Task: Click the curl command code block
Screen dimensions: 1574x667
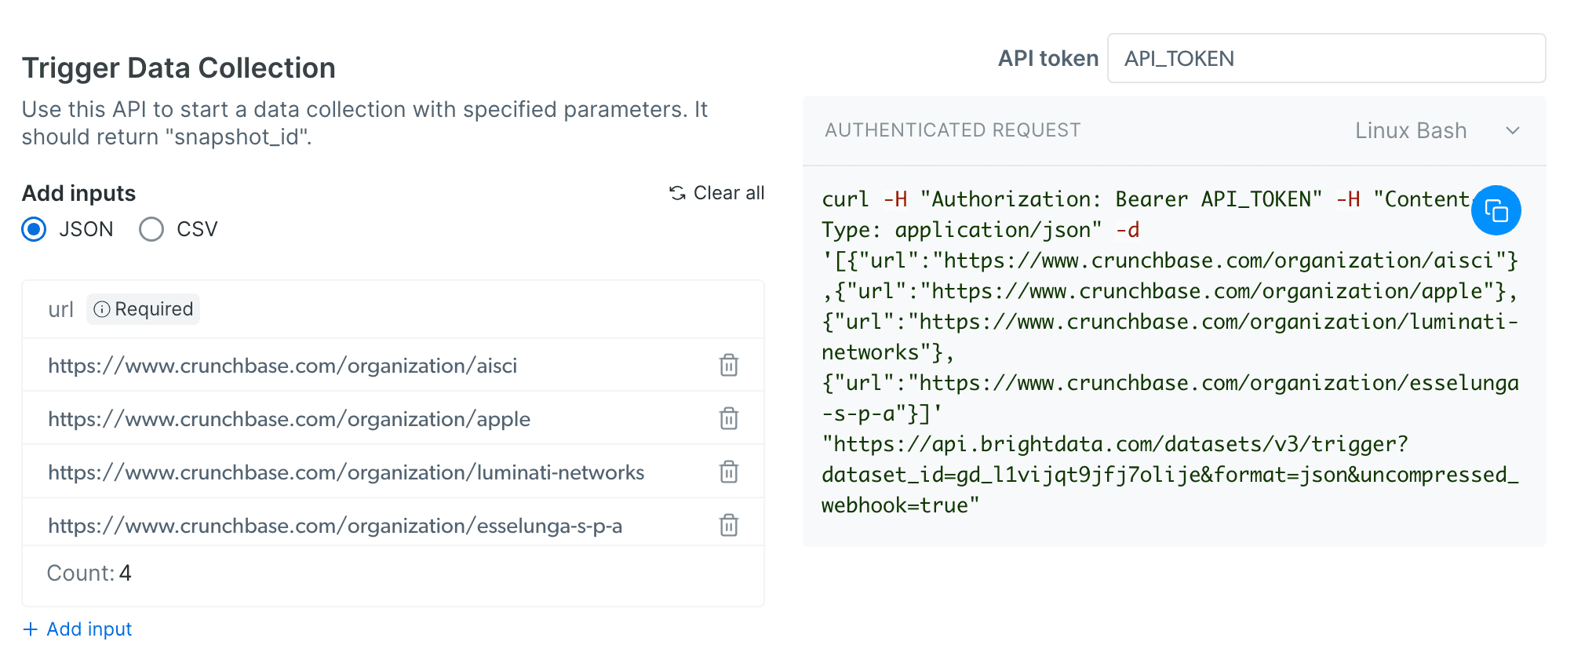Action: pyautogui.click(x=1170, y=352)
